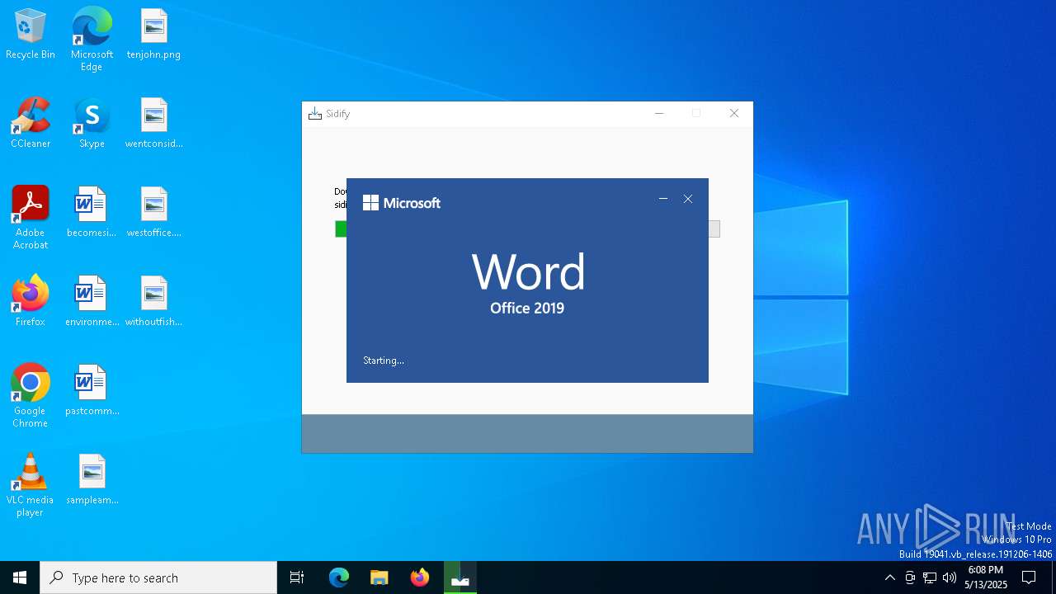This screenshot has height=594, width=1056.
Task: Click the volume speaker tray icon
Action: tap(950, 577)
